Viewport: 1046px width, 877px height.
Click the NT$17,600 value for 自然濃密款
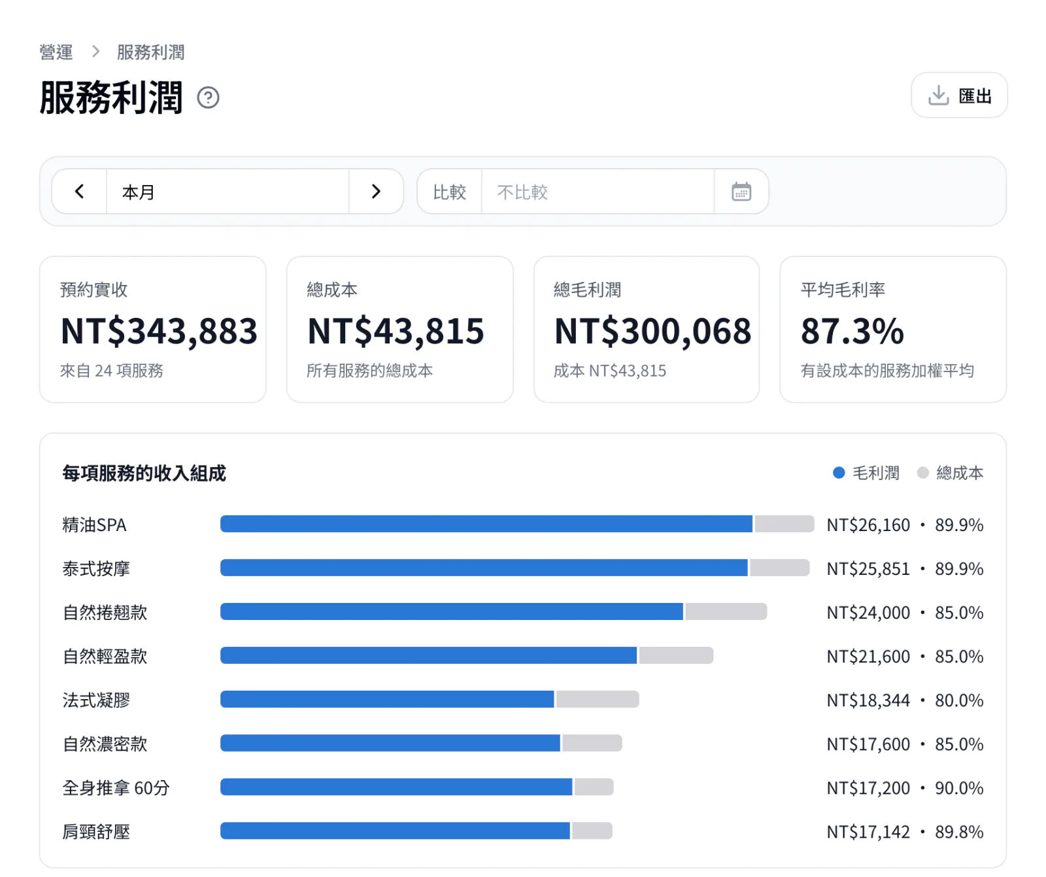(868, 744)
